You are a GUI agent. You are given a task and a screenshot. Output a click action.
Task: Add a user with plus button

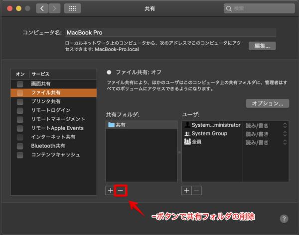[186, 190]
